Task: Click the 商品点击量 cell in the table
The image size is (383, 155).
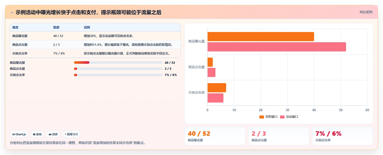Action: (20, 45)
